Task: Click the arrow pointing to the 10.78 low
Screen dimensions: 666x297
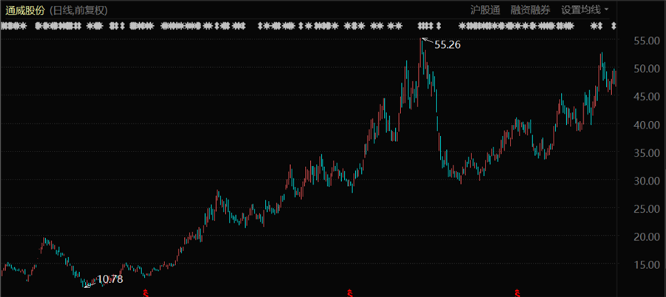Action: (x=90, y=284)
